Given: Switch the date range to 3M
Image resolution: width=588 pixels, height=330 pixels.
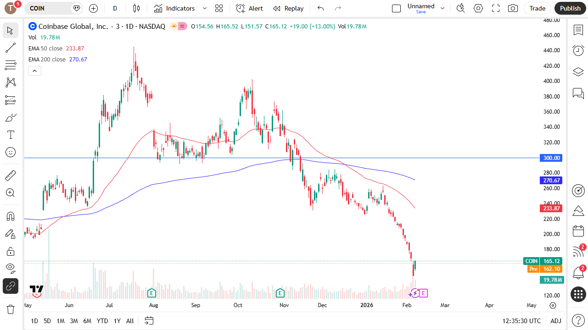Looking at the screenshot, I should (x=74, y=321).
